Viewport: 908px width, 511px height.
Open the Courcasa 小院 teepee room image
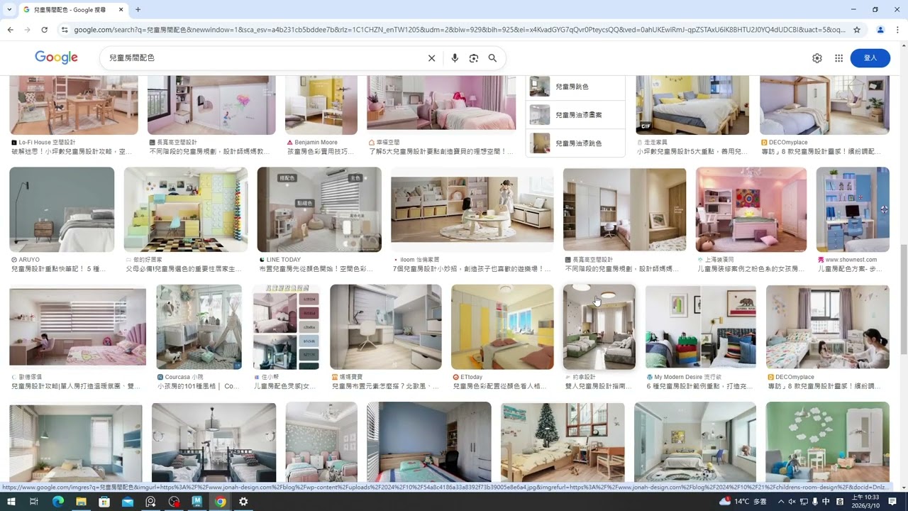[x=199, y=327]
